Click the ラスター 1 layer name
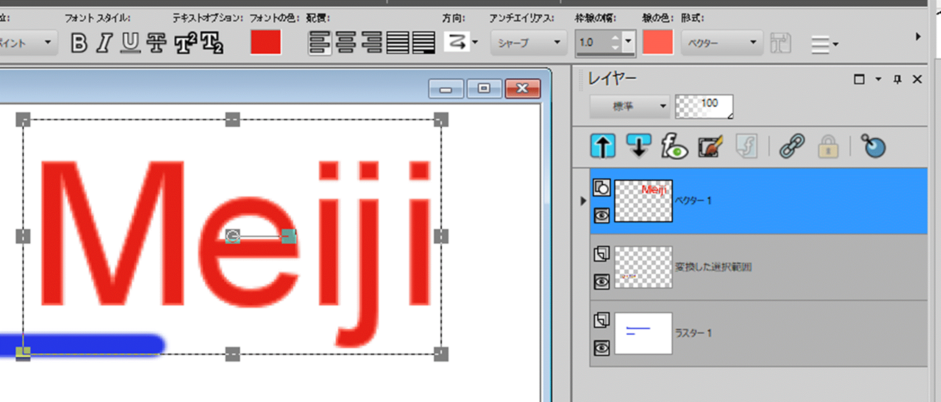 pos(693,333)
